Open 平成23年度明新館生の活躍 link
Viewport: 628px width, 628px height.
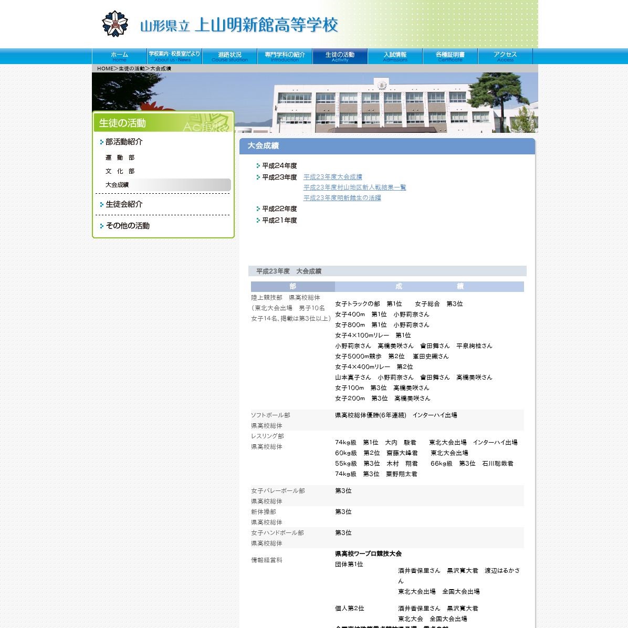click(x=342, y=198)
